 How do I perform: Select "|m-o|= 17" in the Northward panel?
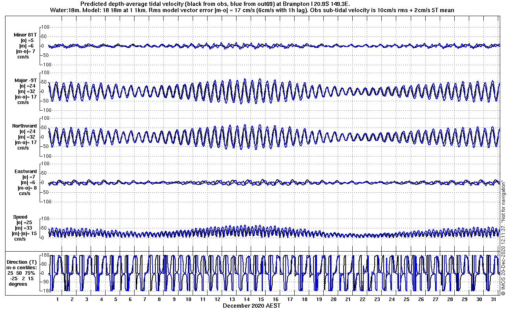coord(26,142)
